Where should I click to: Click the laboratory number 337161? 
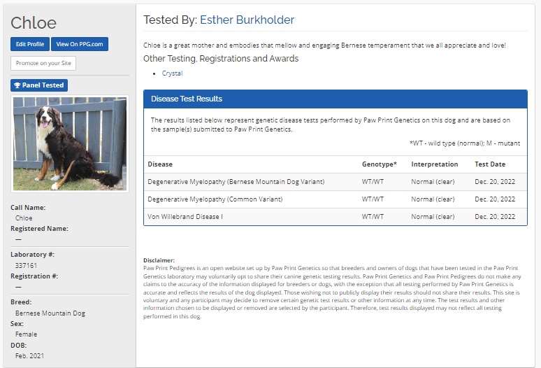(25, 266)
